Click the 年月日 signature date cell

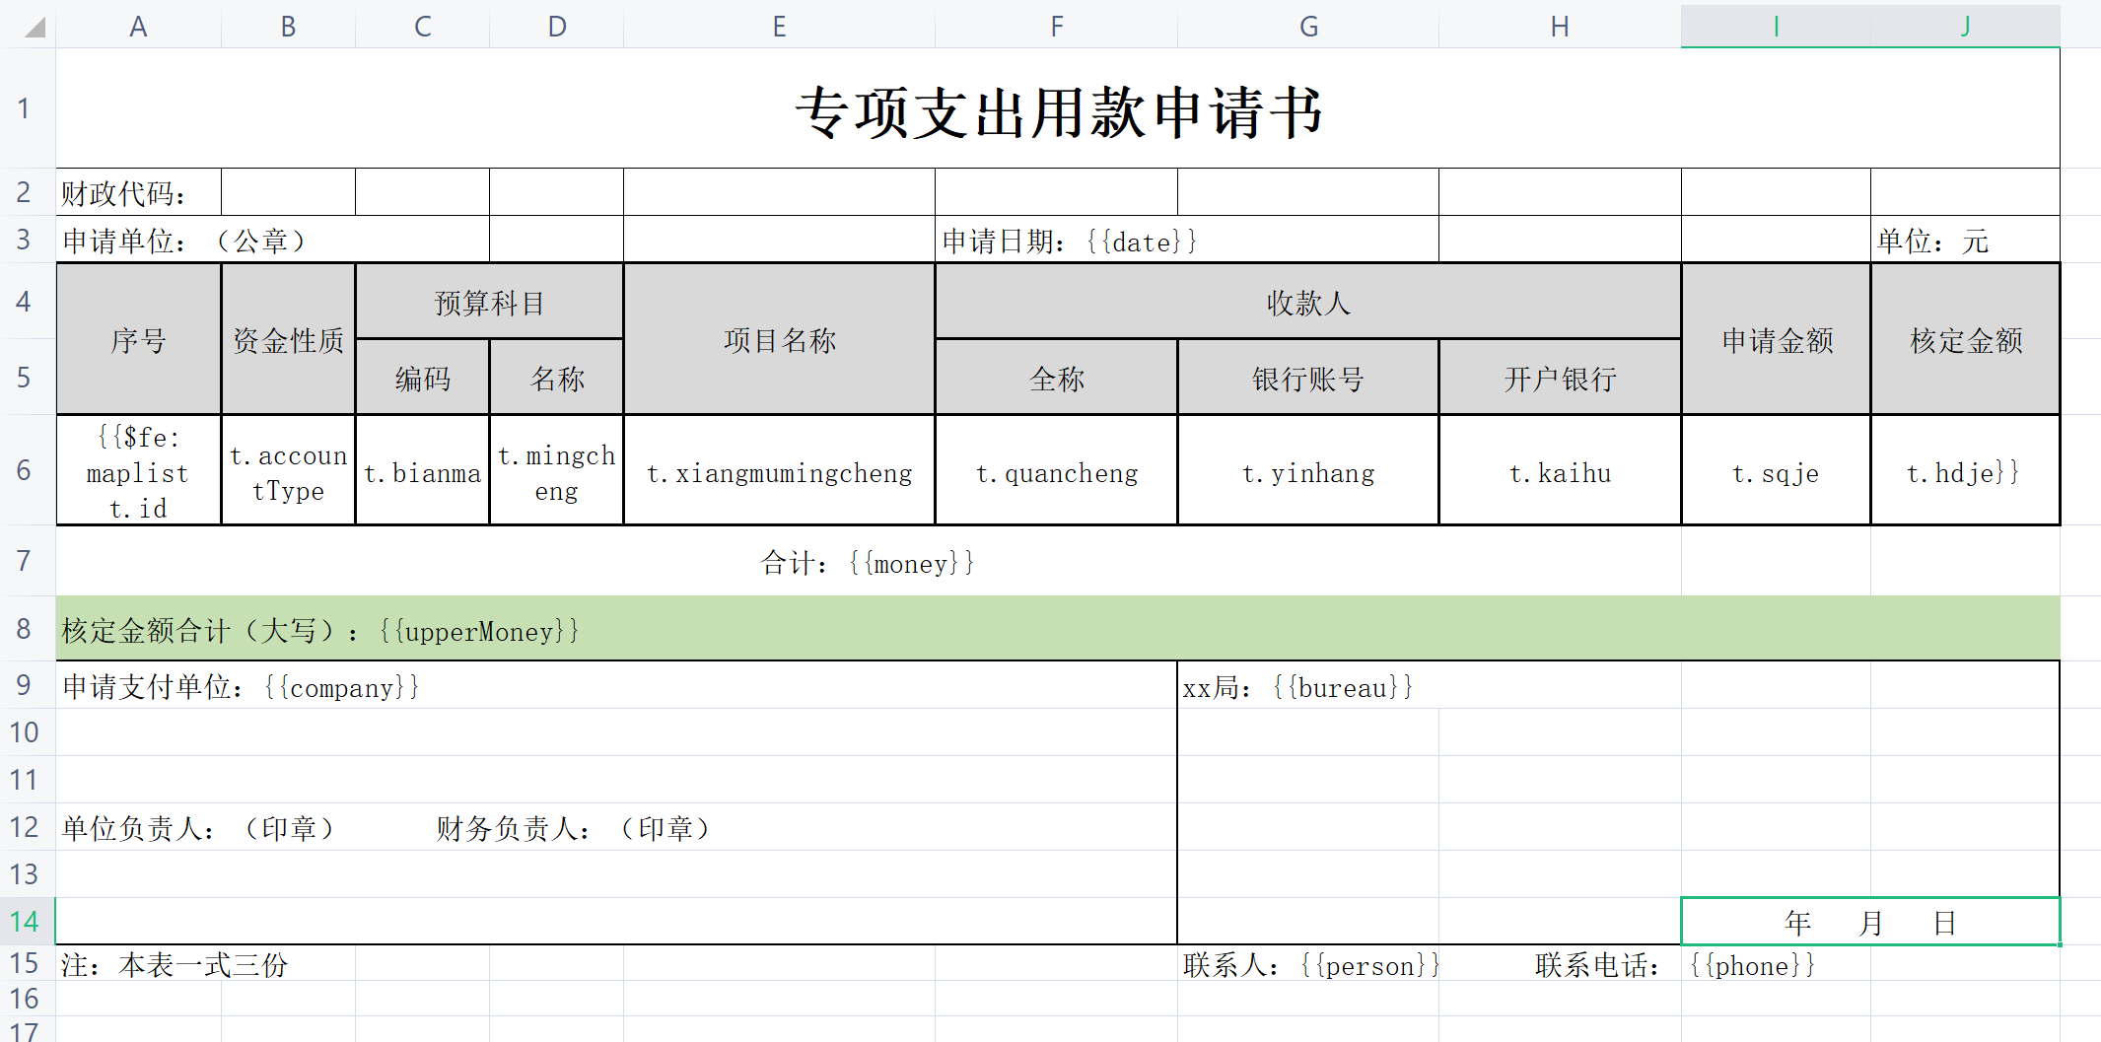point(1870,922)
